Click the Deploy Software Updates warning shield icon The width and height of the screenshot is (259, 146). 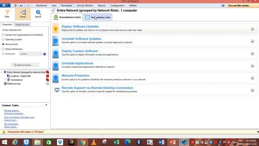(x=56, y=29)
